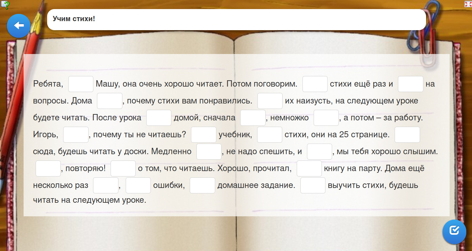Select the blank after «Ребята,»
Image resolution: width=472 pixels, height=251 pixels.
pyautogui.click(x=81, y=84)
